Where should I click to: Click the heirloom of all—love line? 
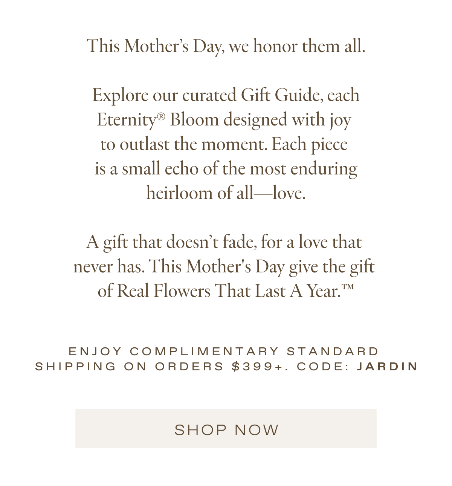[226, 192]
